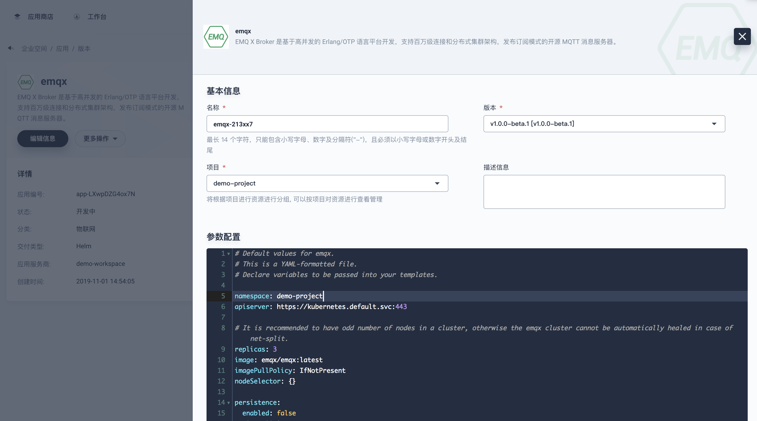Switch to the 应用商店 section
The image size is (757, 421).
click(41, 16)
